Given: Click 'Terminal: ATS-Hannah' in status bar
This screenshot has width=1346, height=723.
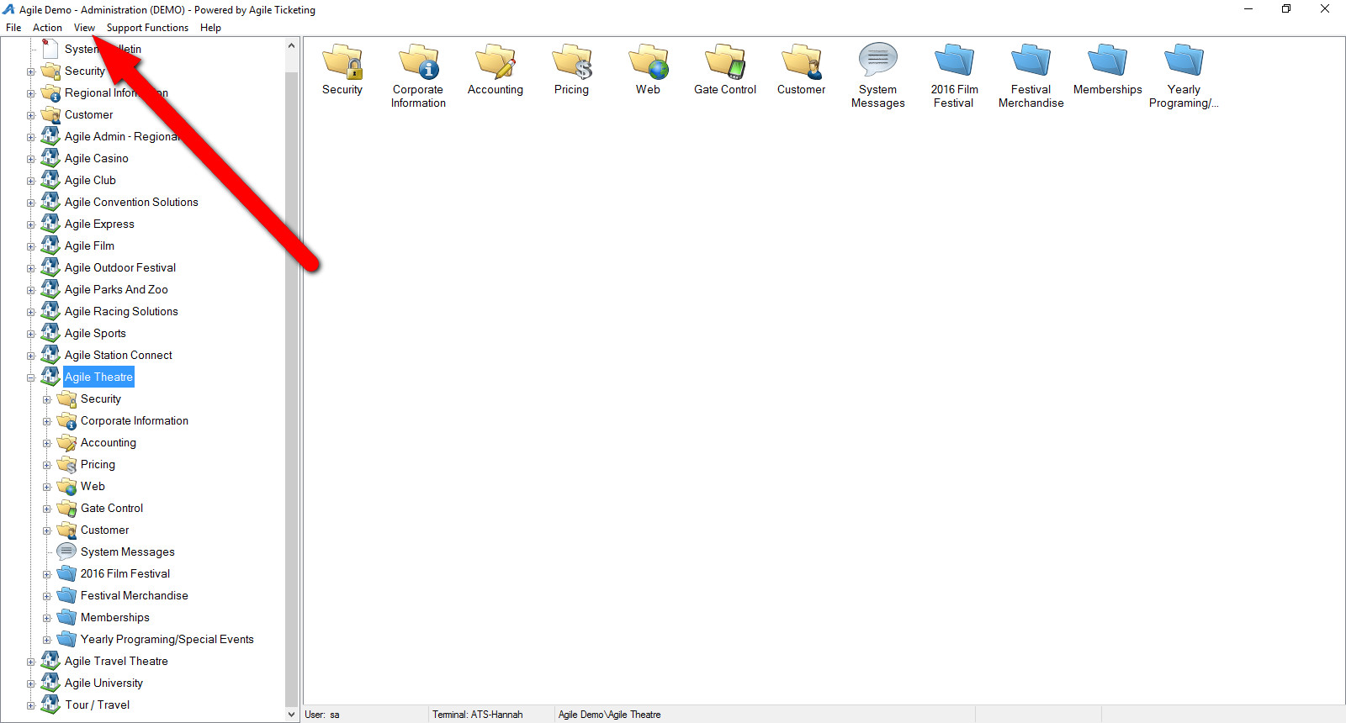Looking at the screenshot, I should (478, 715).
